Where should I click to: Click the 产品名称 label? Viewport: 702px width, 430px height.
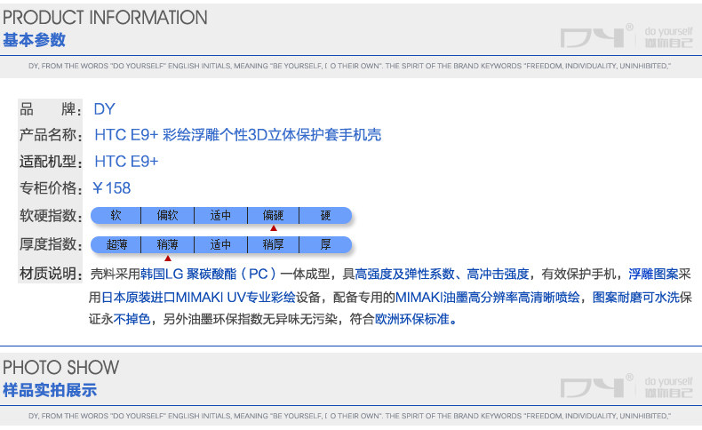click(x=50, y=135)
